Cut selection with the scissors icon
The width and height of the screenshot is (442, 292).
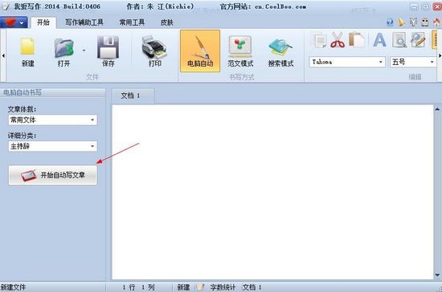[x=338, y=40]
